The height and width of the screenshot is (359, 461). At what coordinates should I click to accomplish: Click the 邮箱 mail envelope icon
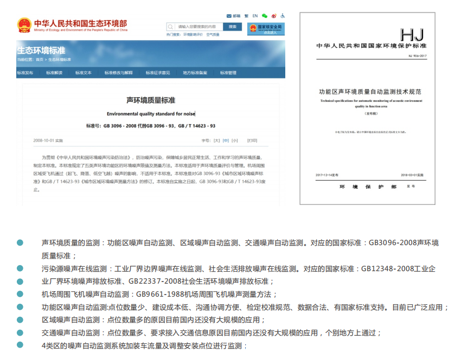tap(228, 16)
